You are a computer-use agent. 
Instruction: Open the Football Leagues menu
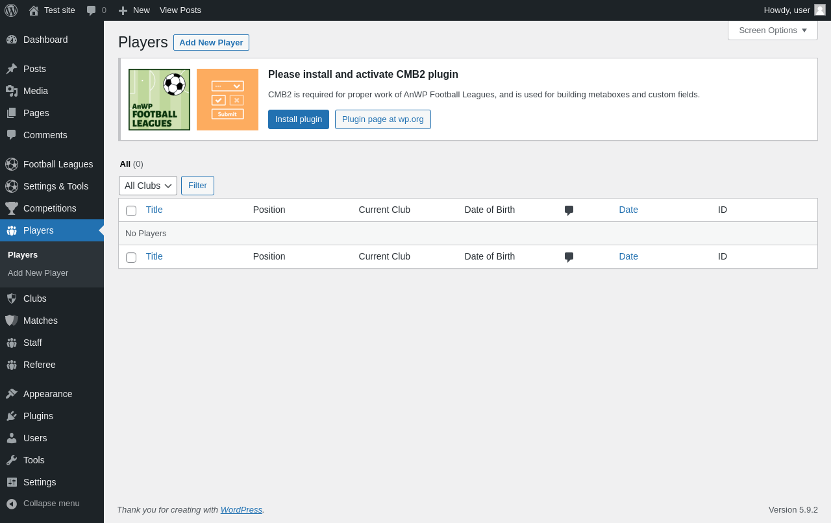pyautogui.click(x=52, y=164)
